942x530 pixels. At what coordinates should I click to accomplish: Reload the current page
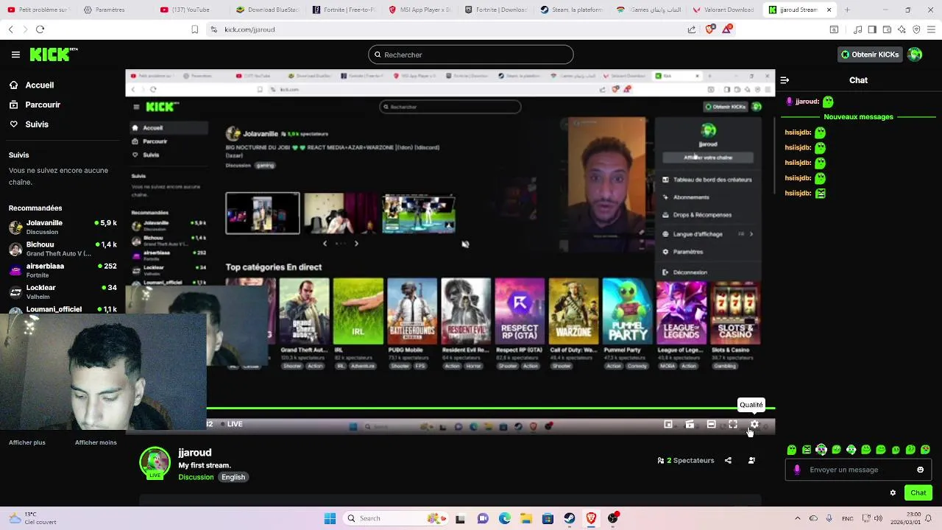point(40,29)
